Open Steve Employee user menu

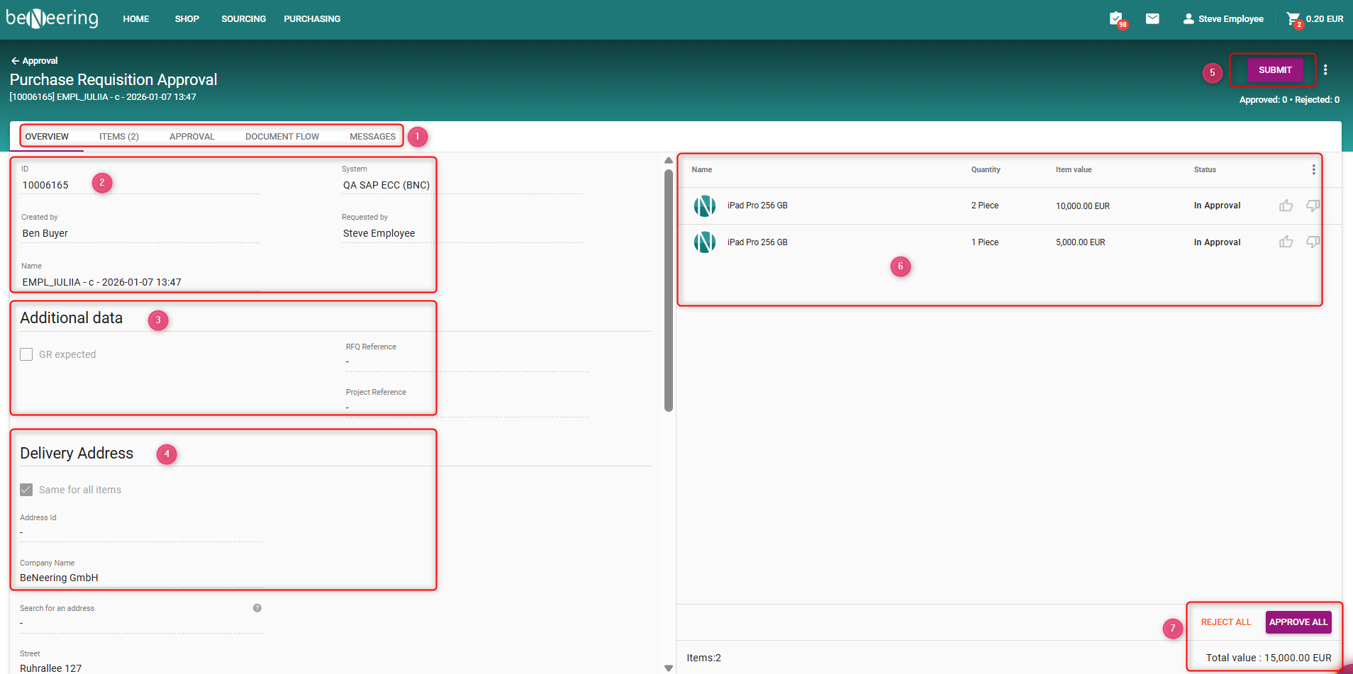[x=1223, y=19]
